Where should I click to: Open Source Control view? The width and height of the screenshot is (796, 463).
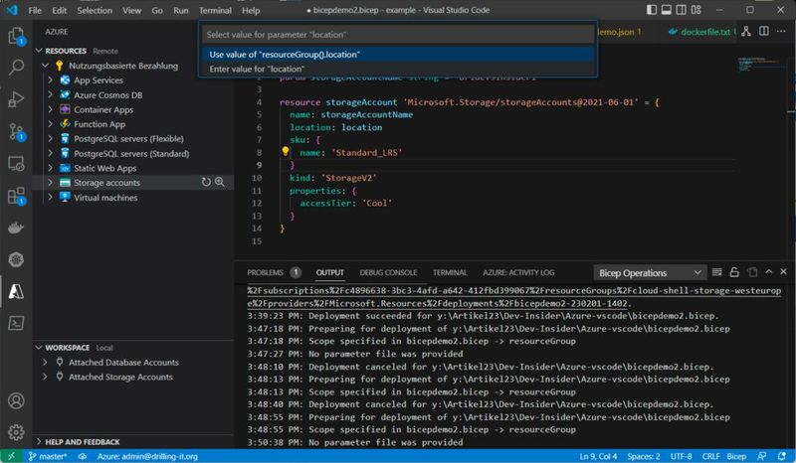pos(16,132)
